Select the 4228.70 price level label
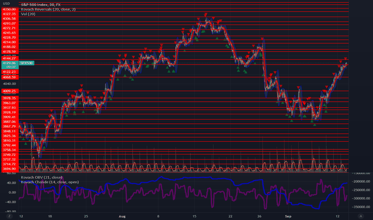The image size is (373, 220). pyautogui.click(x=10, y=37)
